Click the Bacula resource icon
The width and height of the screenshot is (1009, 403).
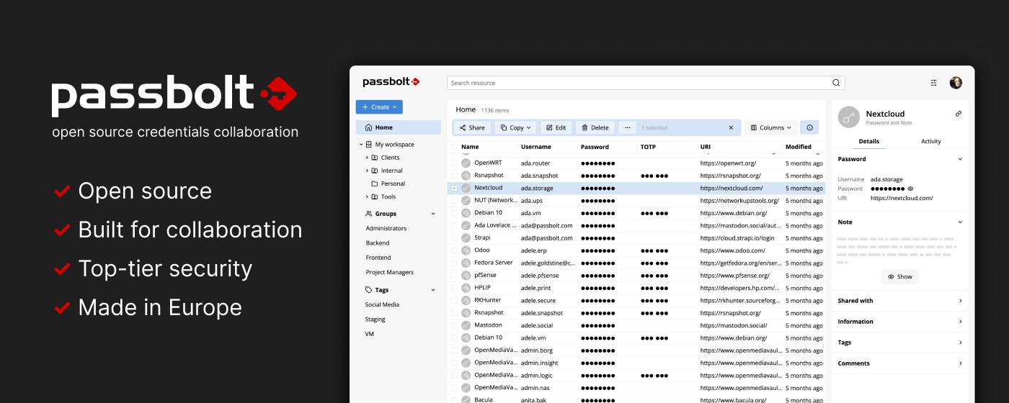point(466,399)
